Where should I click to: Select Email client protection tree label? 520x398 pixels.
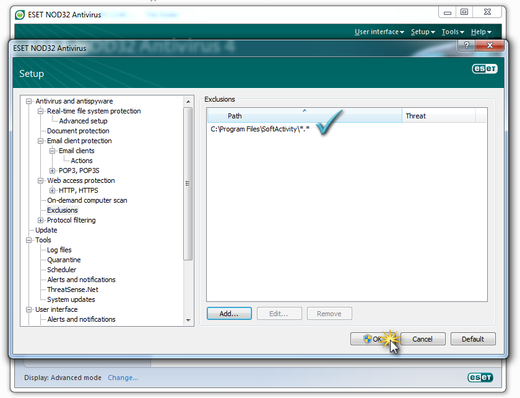coord(79,141)
